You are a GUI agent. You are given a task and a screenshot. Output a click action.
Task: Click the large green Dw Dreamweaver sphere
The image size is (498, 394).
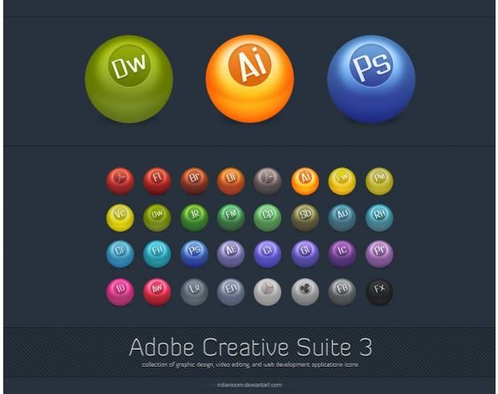(x=129, y=79)
